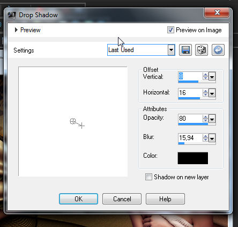Click the Help button

(x=165, y=199)
